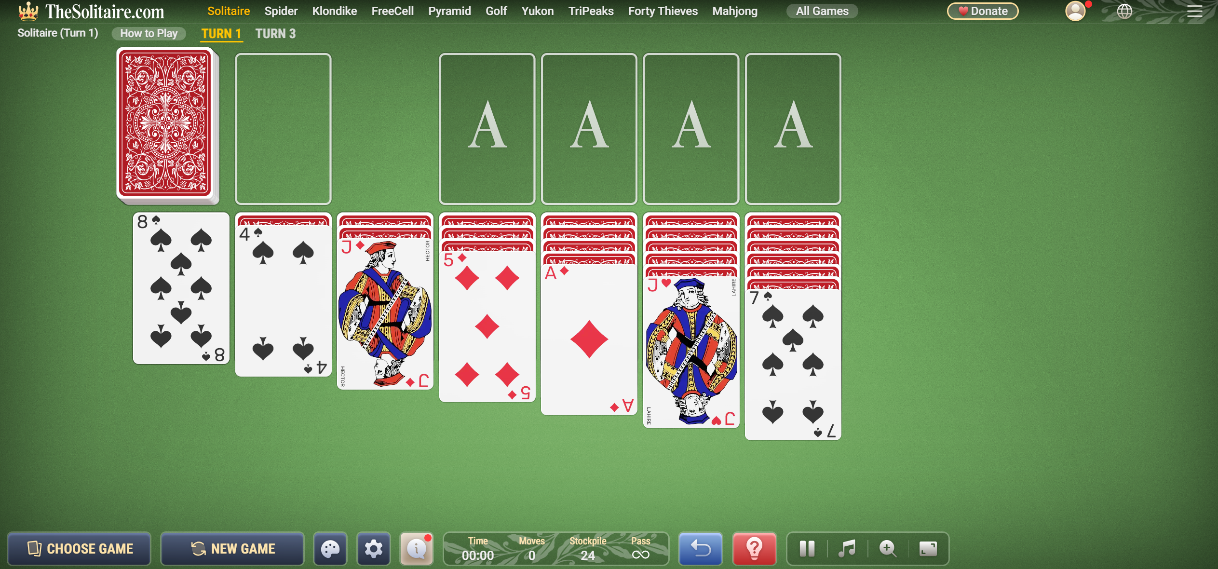Image resolution: width=1218 pixels, height=569 pixels.
Task: Open your profile avatar
Action: [x=1076, y=11]
